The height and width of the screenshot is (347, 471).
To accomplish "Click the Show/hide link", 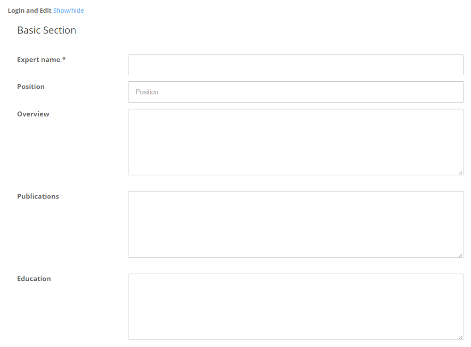I will tap(68, 10).
